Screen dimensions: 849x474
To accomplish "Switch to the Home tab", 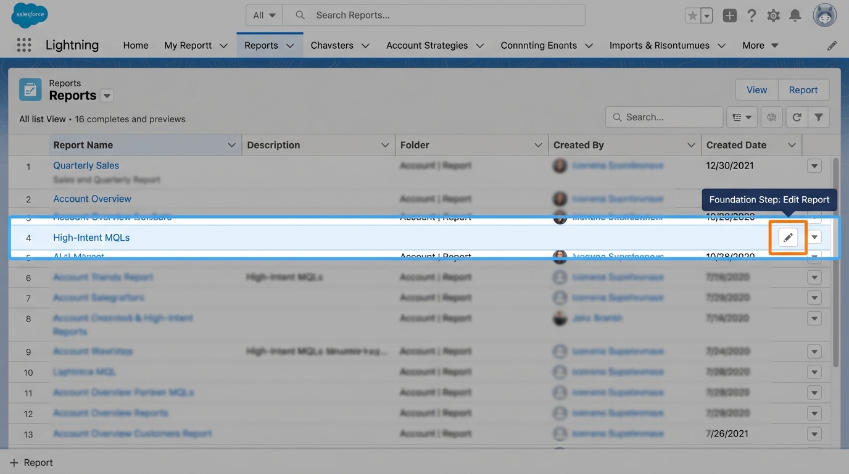I will pos(135,44).
